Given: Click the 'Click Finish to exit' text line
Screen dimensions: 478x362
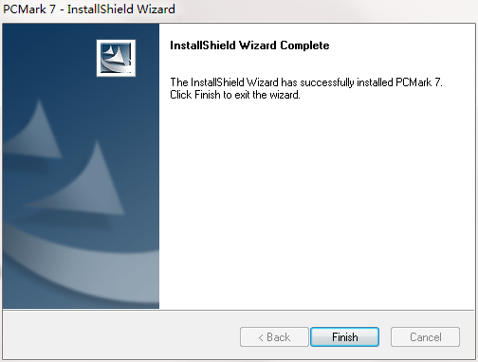Looking at the screenshot, I should click(x=235, y=95).
